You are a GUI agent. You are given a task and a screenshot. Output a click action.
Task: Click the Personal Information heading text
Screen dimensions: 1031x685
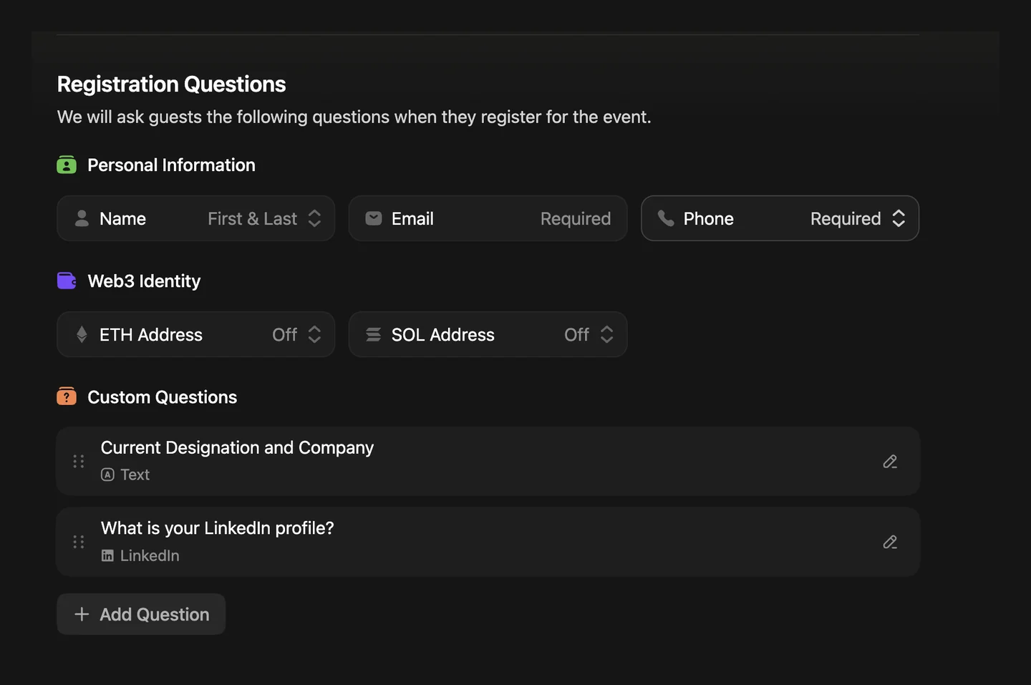coord(171,165)
